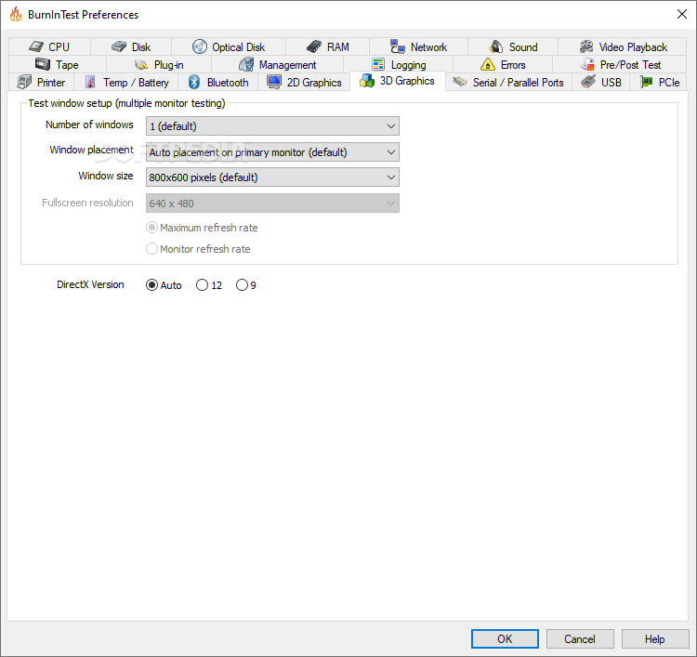Click the PCIe card tab icon

tap(646, 82)
